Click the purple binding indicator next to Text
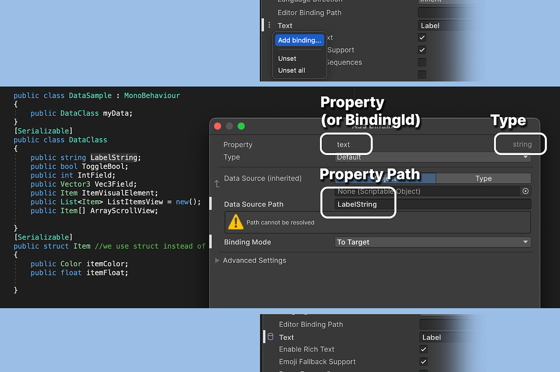Screen dimensions: 560x372 click(x=270, y=337)
